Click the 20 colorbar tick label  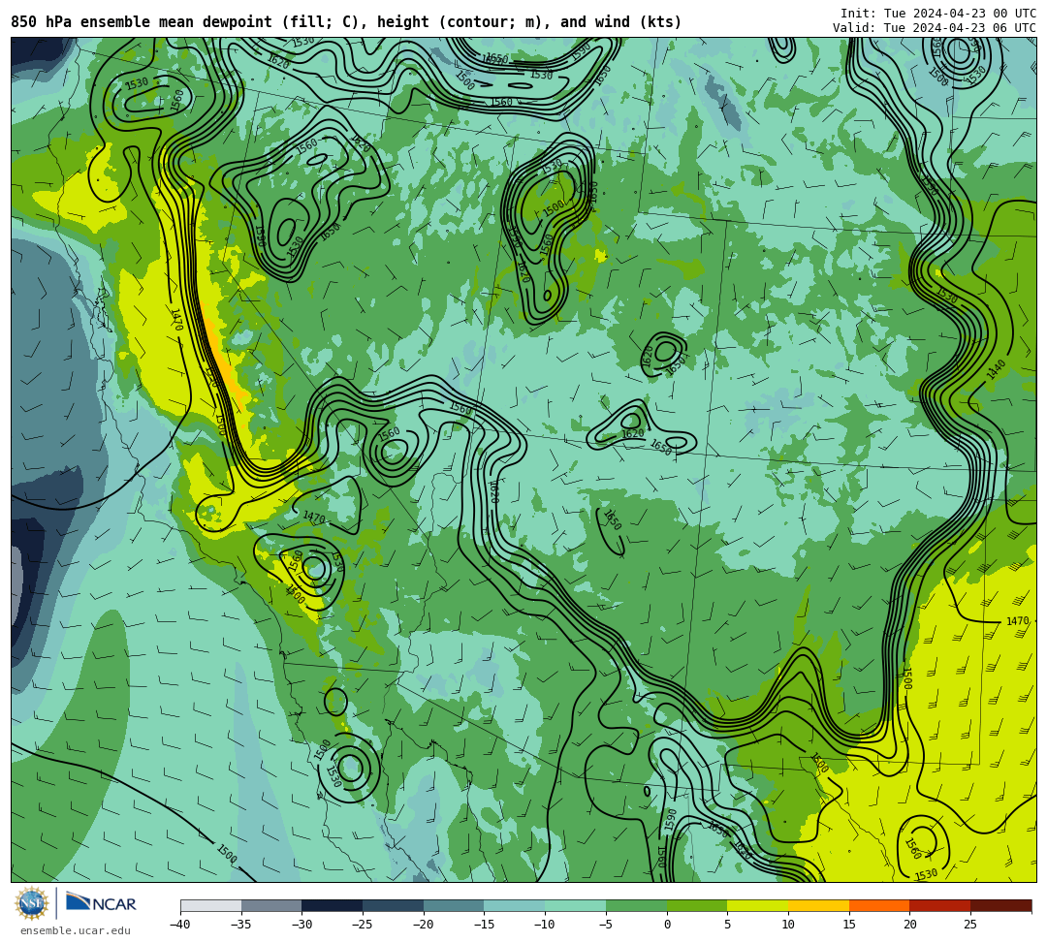pyautogui.click(x=910, y=925)
